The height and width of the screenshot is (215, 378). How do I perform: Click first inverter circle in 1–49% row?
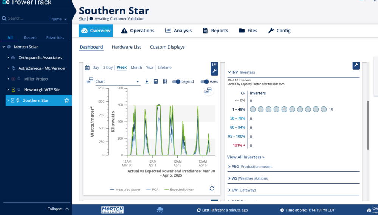[x=253, y=109]
